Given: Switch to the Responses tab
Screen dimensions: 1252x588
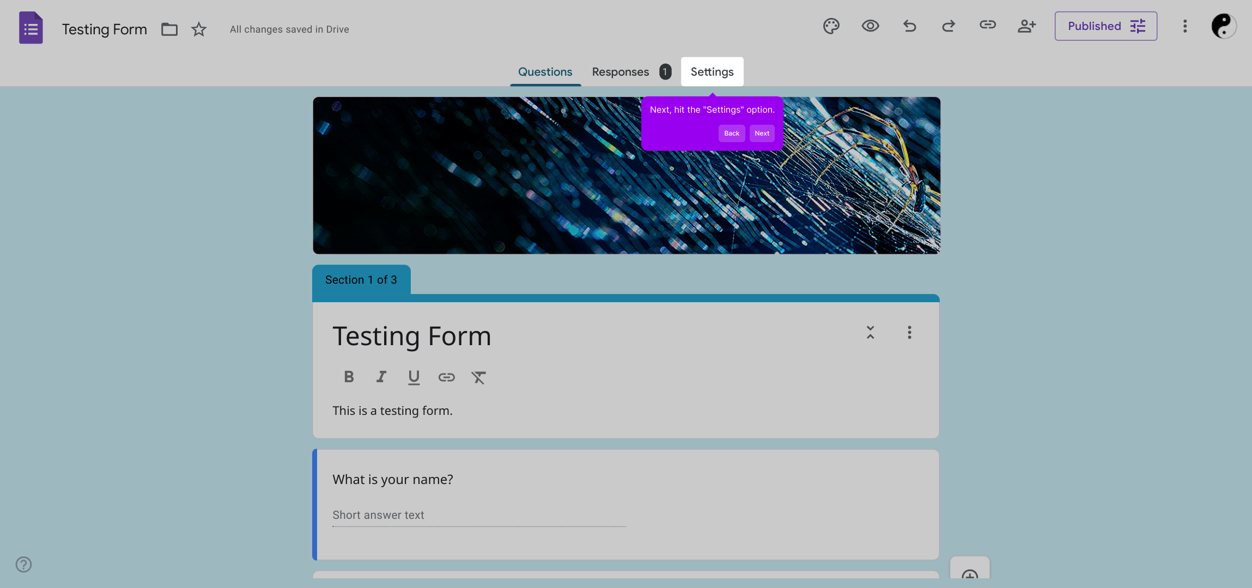Looking at the screenshot, I should tap(621, 72).
